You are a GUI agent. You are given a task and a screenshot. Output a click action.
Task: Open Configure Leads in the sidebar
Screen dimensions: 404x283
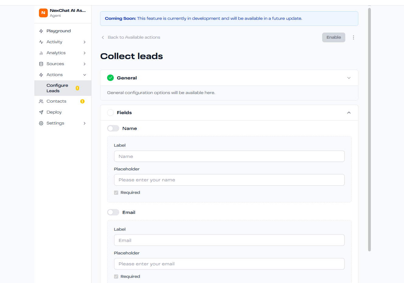pos(57,88)
